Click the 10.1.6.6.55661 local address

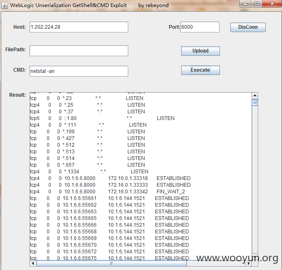point(80,198)
